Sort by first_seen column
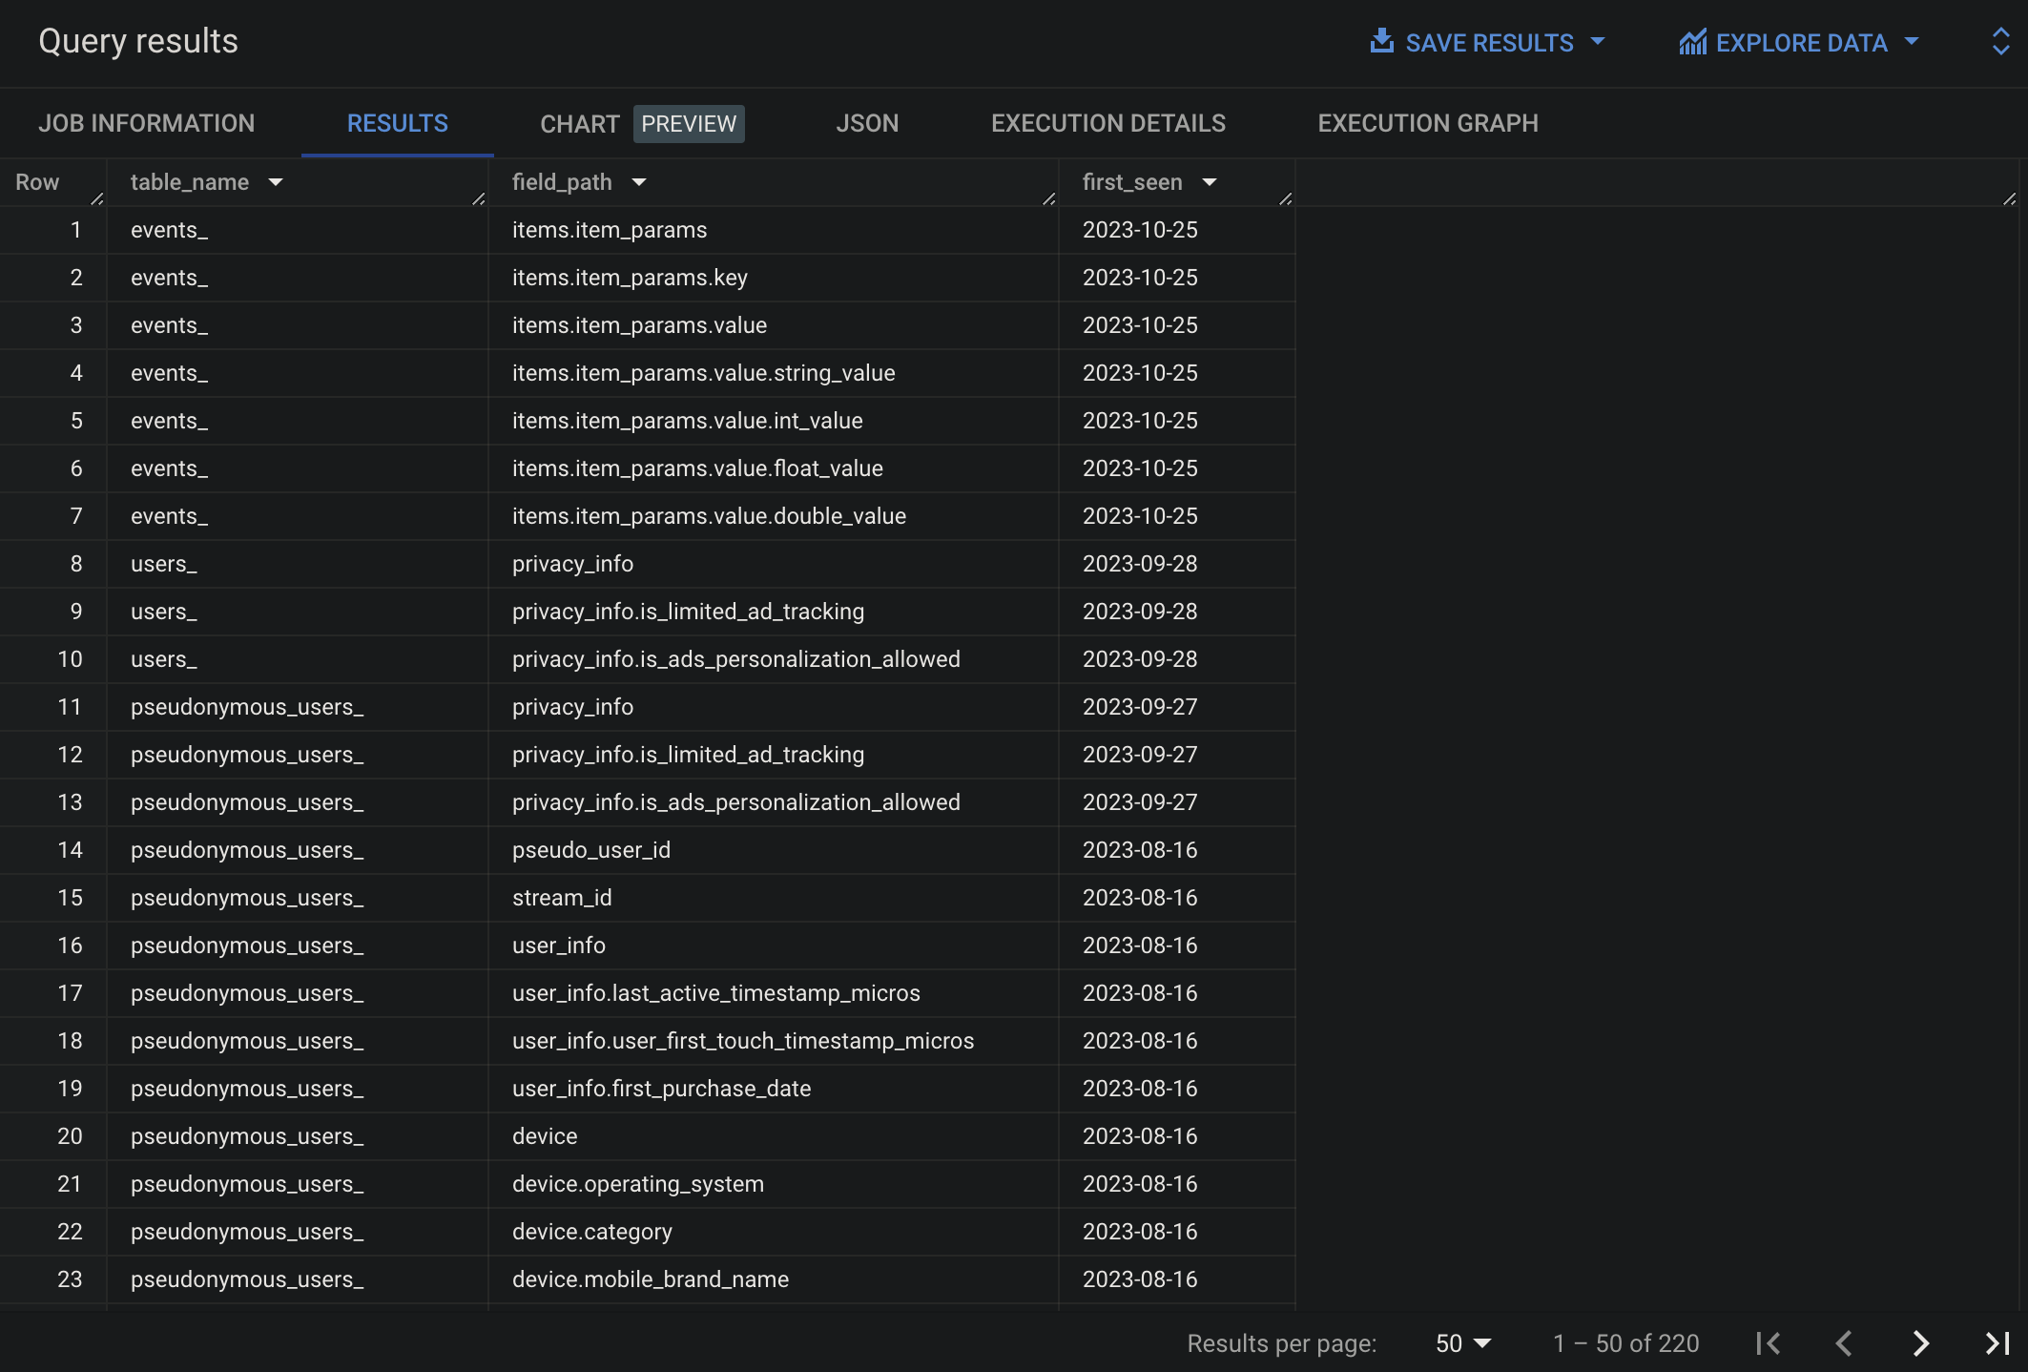 1211,180
